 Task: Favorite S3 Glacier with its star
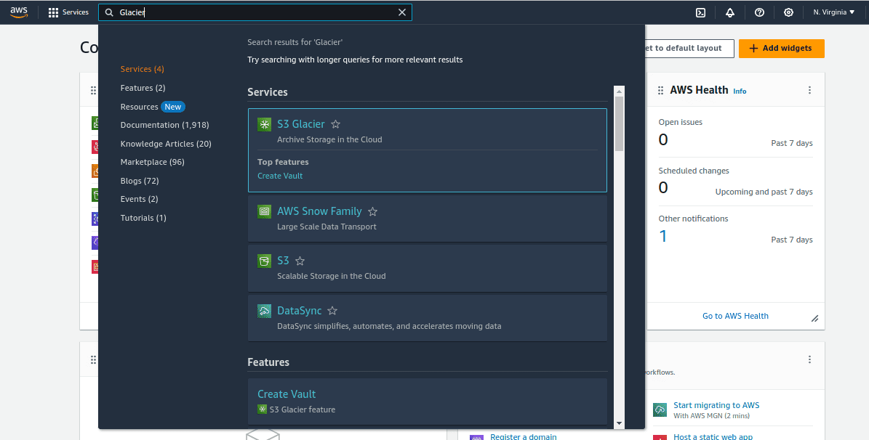[335, 125]
